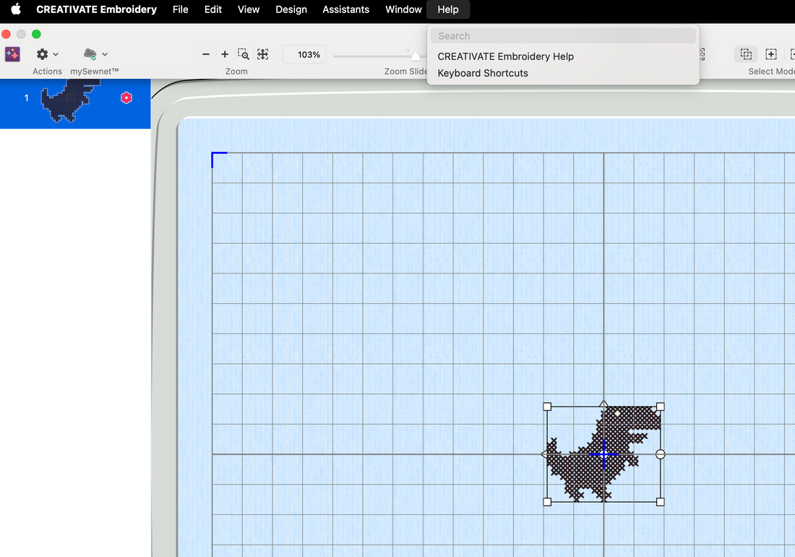Expand the mySewnet dropdown chevron

pos(105,54)
